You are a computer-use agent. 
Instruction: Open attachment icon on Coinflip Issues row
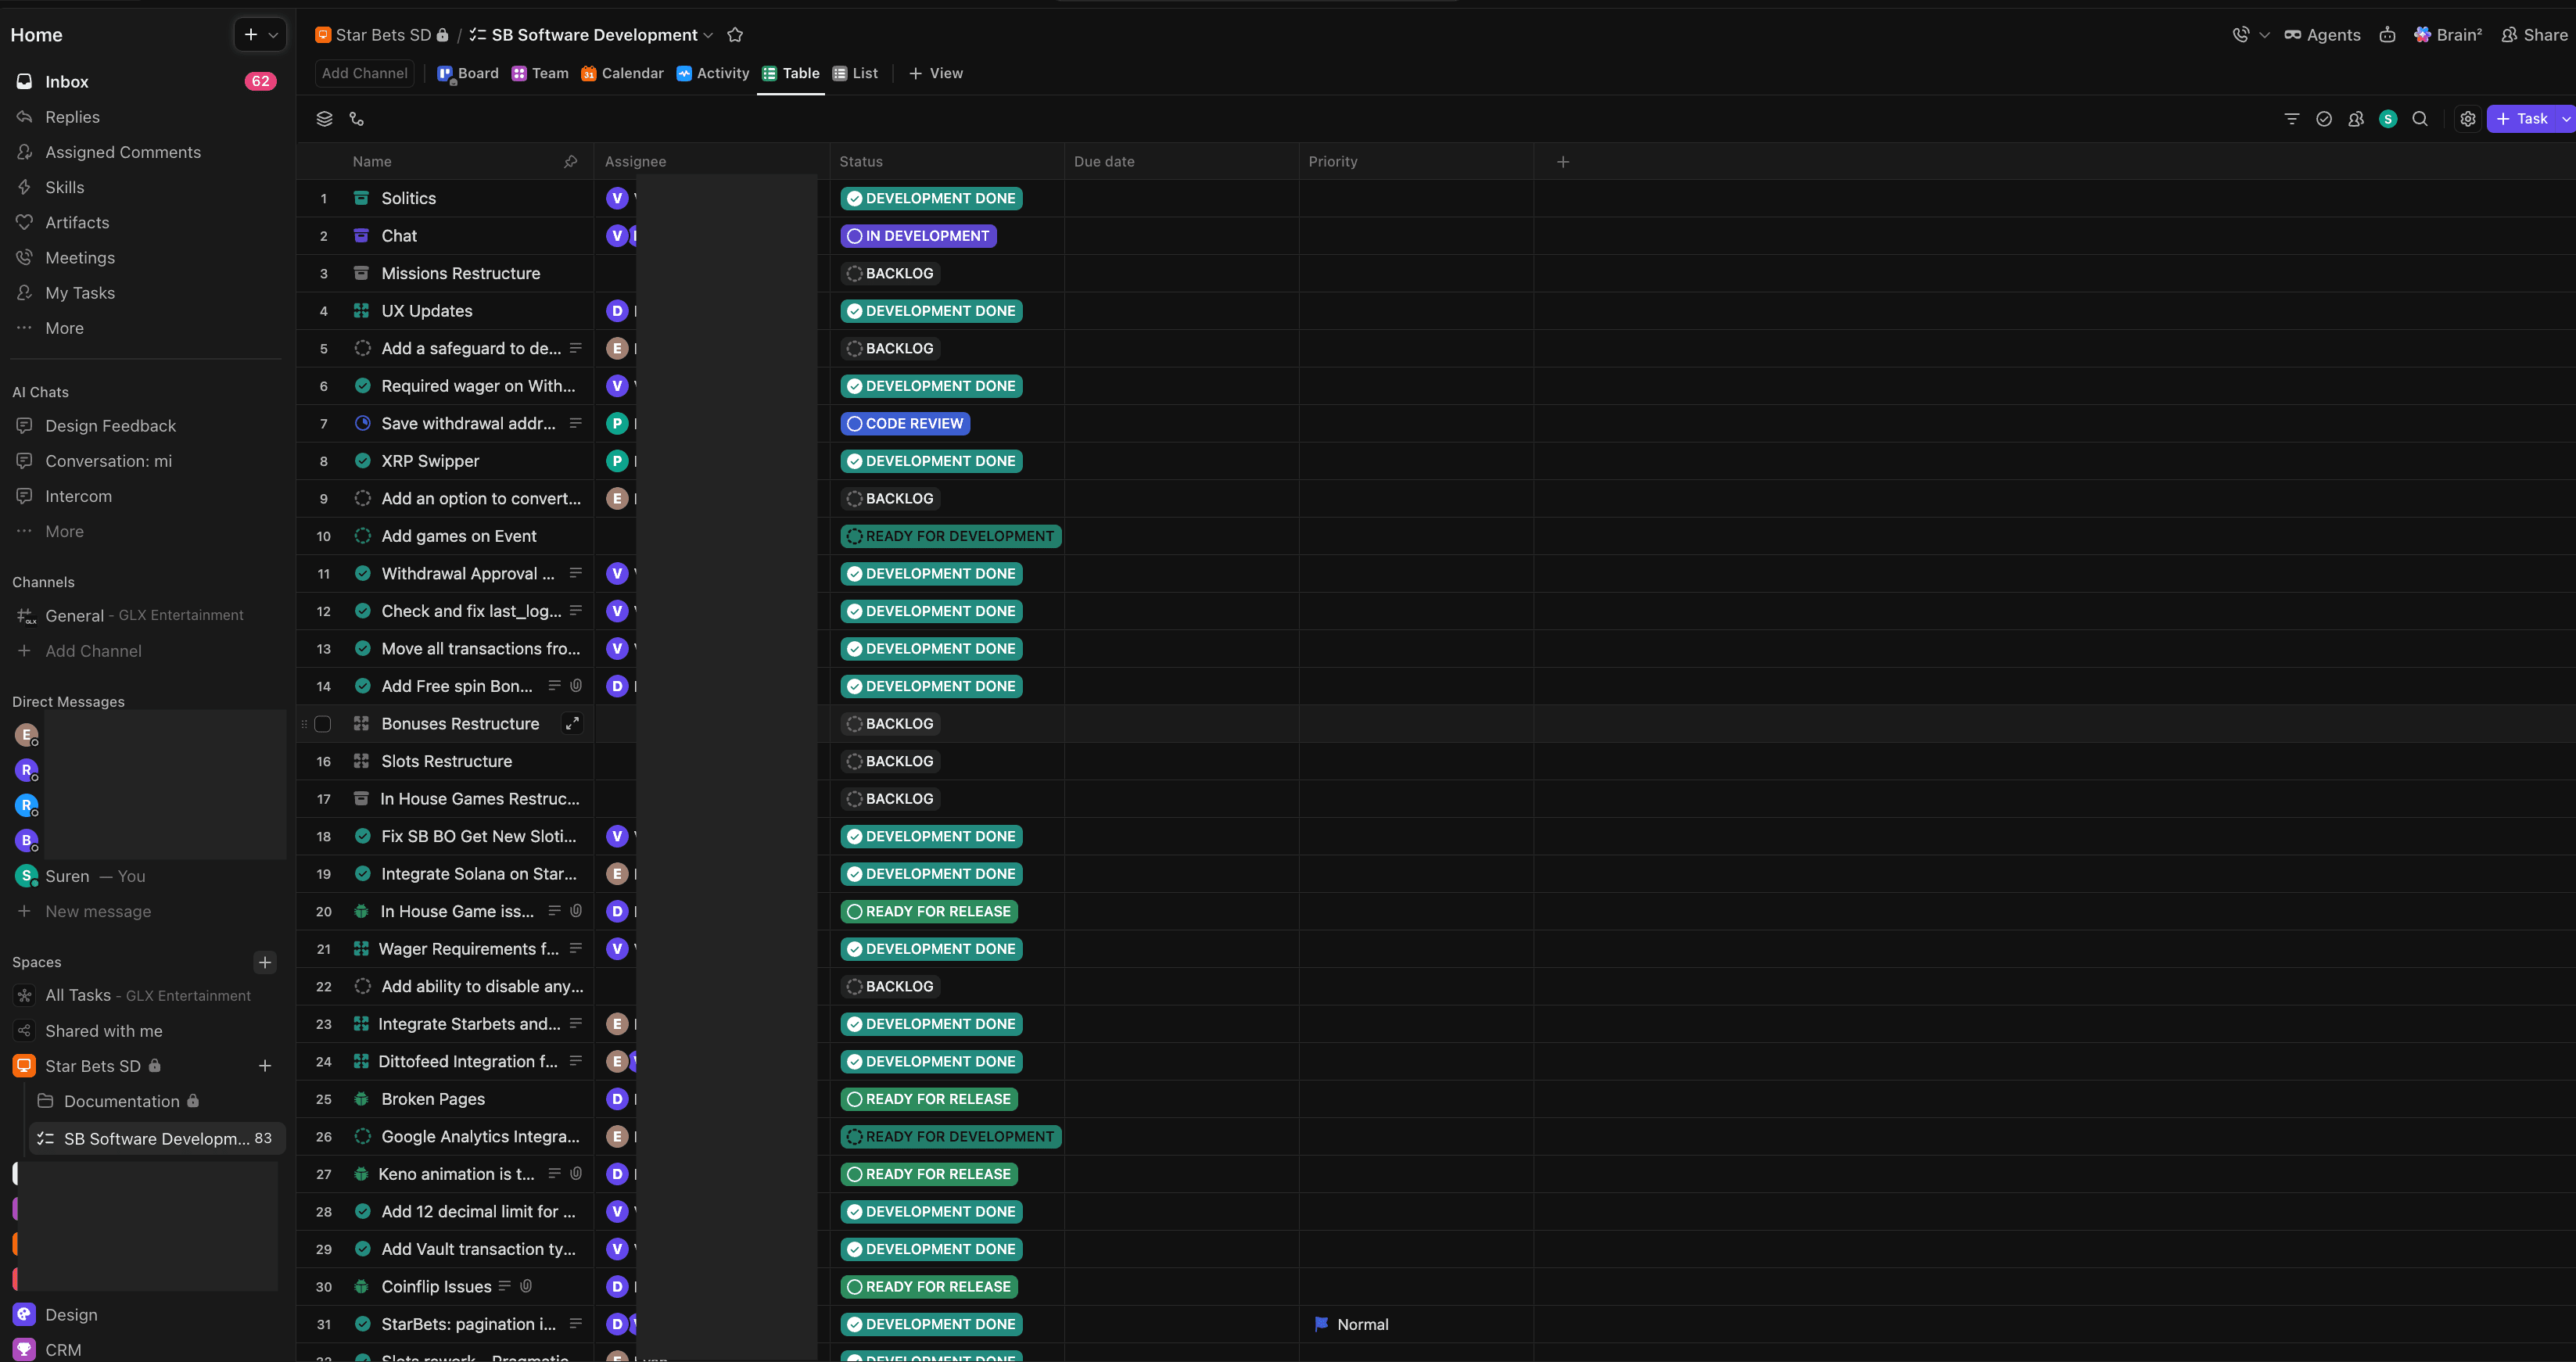point(526,1286)
